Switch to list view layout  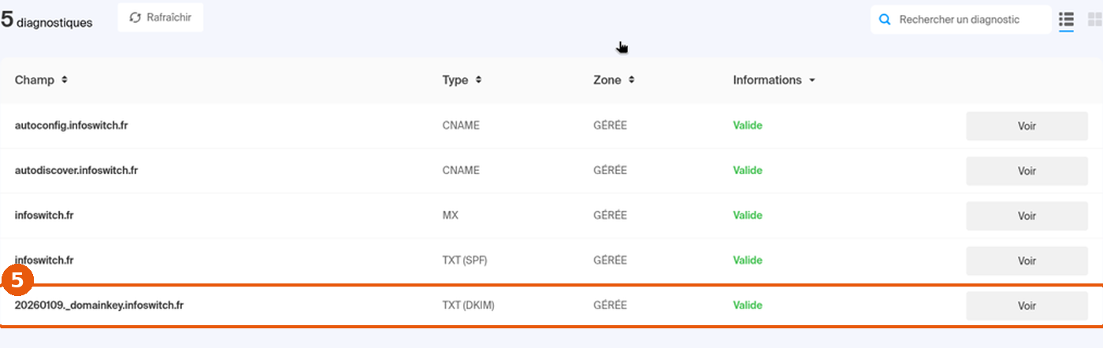coord(1067,20)
